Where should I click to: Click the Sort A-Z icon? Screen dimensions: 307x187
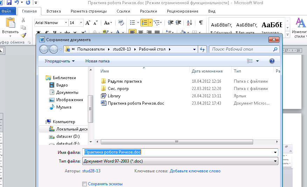coord(189,23)
